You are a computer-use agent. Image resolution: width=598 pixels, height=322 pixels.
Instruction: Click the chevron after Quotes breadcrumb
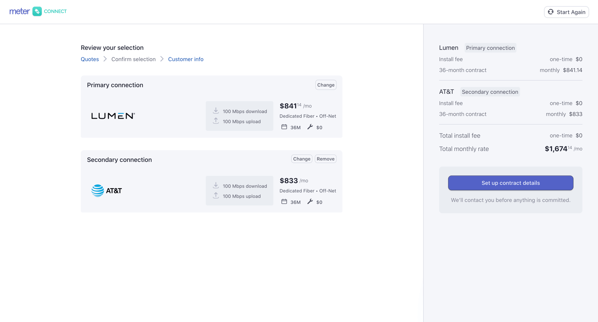[x=105, y=59]
